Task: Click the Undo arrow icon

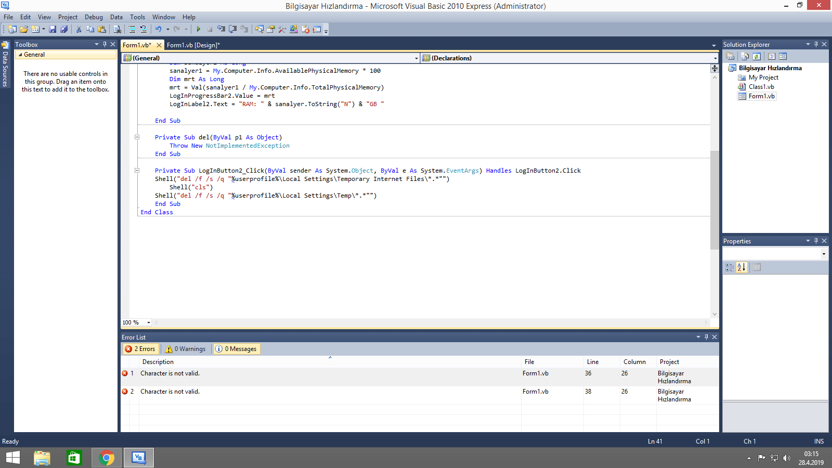Action: [159, 29]
